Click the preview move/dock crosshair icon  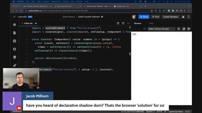click(179, 29)
